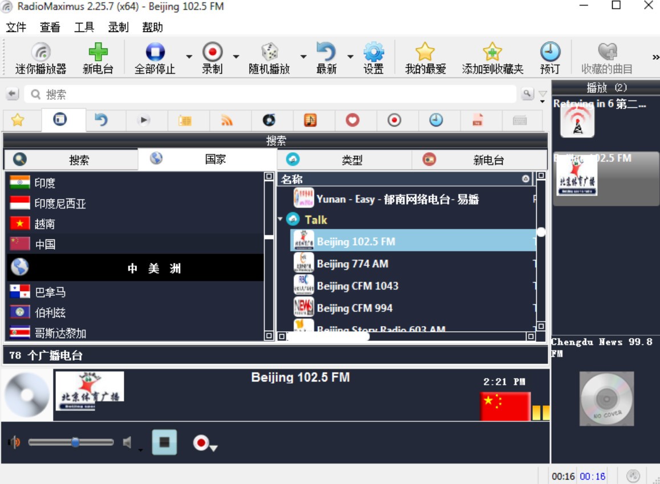This screenshot has height=484, width=660.
Task: Select the 国家 country sub-tab
Action: pyautogui.click(x=207, y=160)
